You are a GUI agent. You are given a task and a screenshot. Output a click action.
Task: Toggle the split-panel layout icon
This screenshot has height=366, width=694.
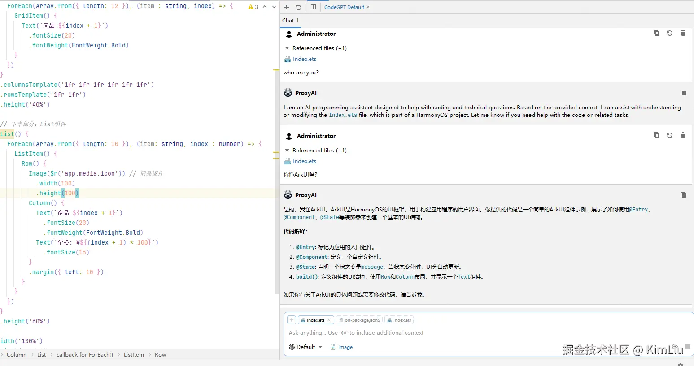click(x=313, y=7)
